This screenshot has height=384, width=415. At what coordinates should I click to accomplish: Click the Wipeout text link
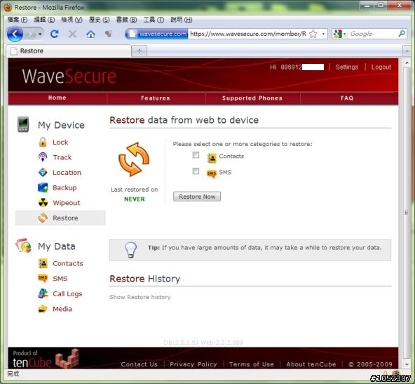click(67, 202)
